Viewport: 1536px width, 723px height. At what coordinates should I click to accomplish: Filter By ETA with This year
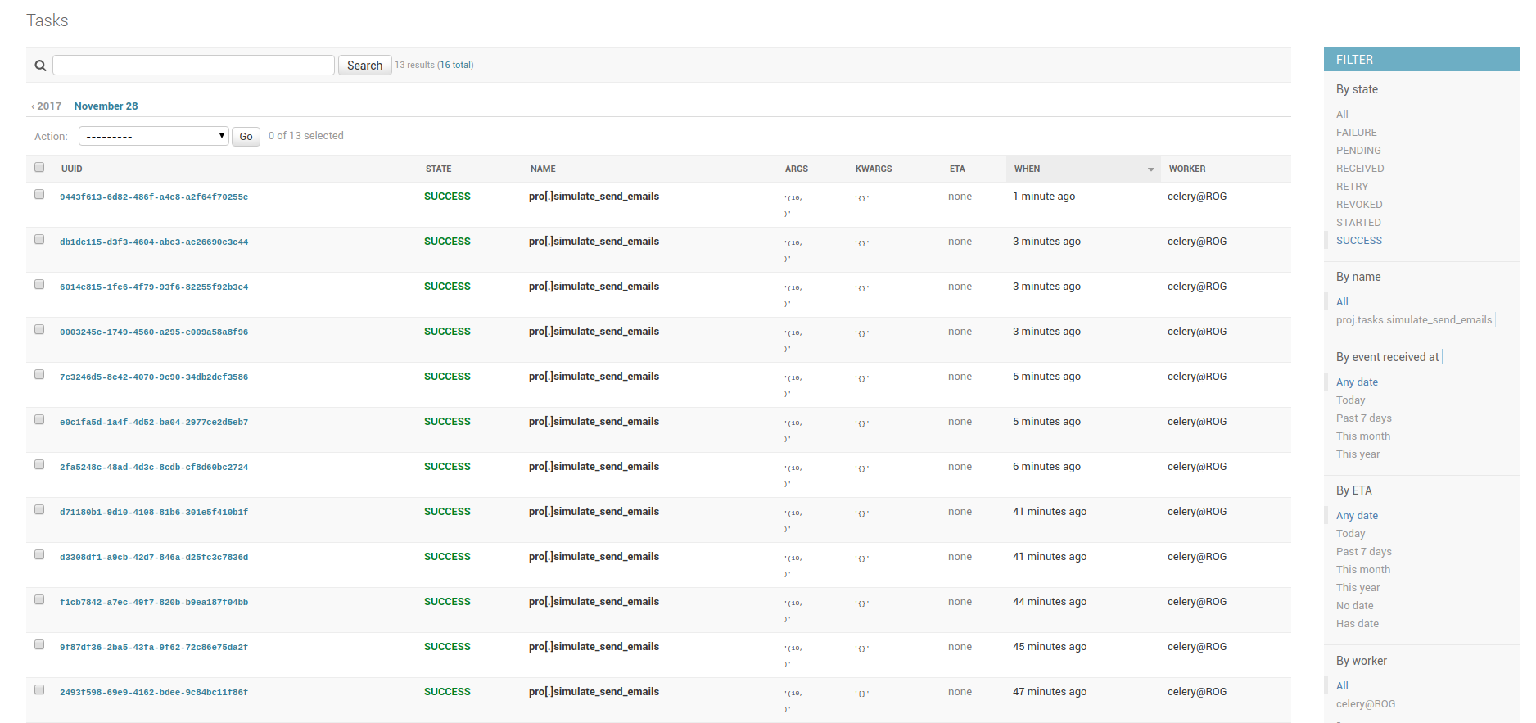point(1358,588)
